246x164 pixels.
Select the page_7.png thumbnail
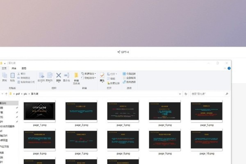coord(81,140)
